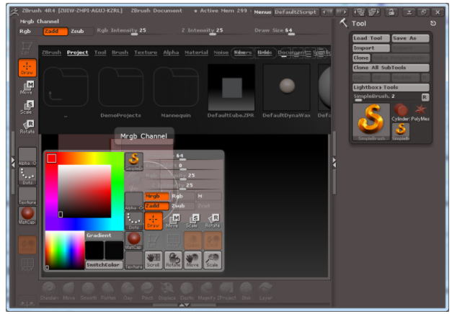The width and height of the screenshot is (452, 314).
Task: Select the Rotate tool in left shelf
Action: pyautogui.click(x=27, y=127)
